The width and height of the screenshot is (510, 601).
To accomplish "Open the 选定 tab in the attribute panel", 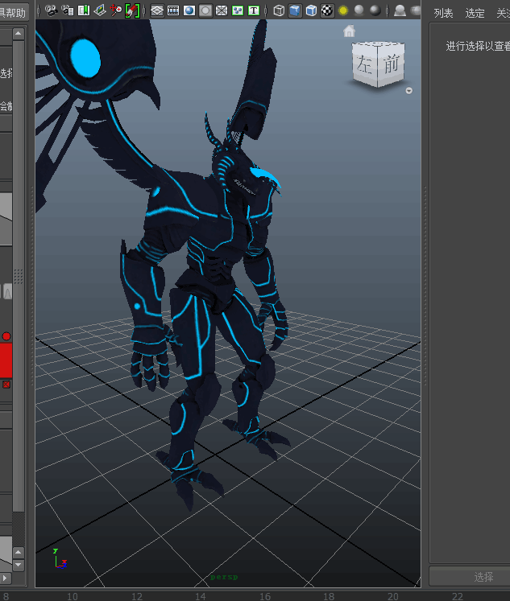I will tap(475, 14).
